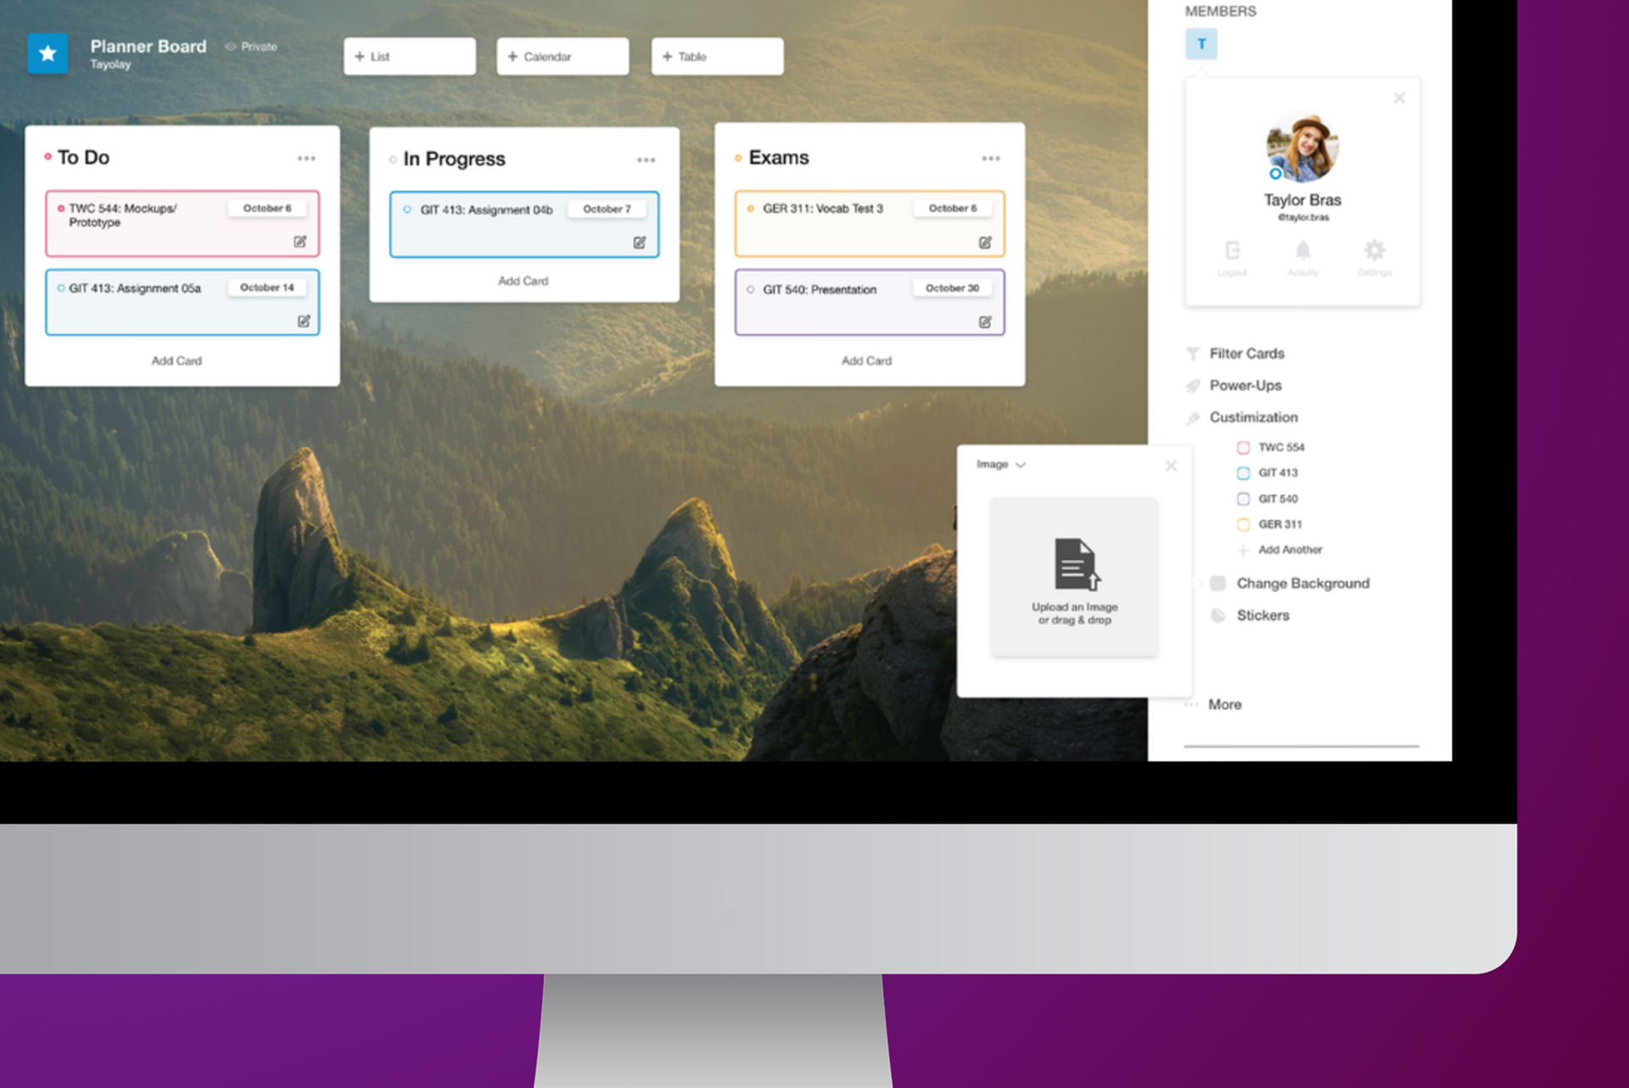Edit the GER 311 Vocab Test 3 card

point(985,243)
